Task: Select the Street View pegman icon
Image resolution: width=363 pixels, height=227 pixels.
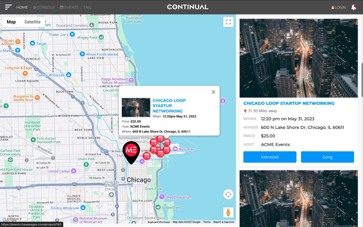Action: pyautogui.click(x=228, y=212)
